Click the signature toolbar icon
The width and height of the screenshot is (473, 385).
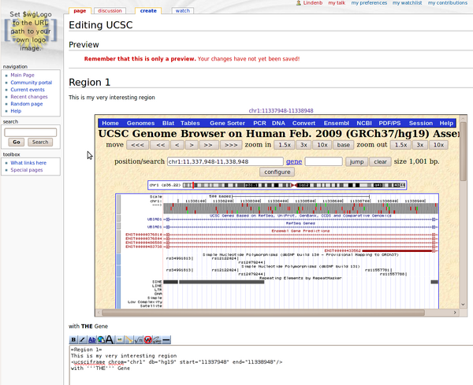coord(157,339)
